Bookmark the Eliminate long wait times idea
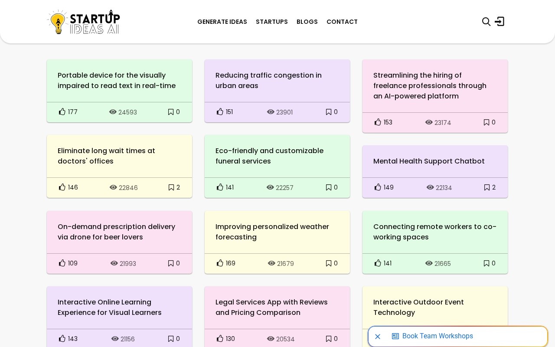Image resolution: width=555 pixels, height=347 pixels. click(x=171, y=187)
